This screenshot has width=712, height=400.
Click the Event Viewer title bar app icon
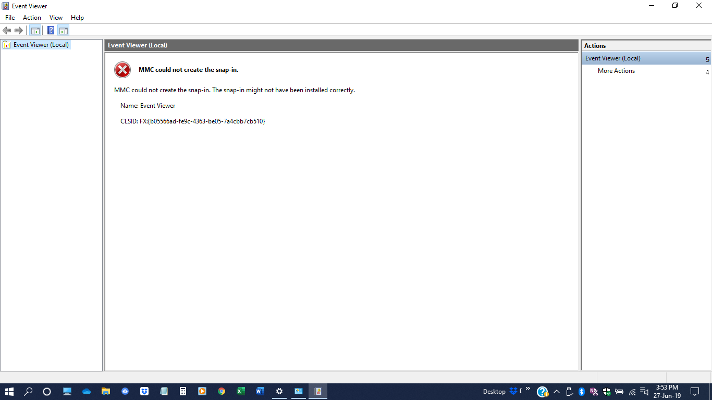6,6
